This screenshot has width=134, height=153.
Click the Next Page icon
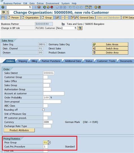77,7
